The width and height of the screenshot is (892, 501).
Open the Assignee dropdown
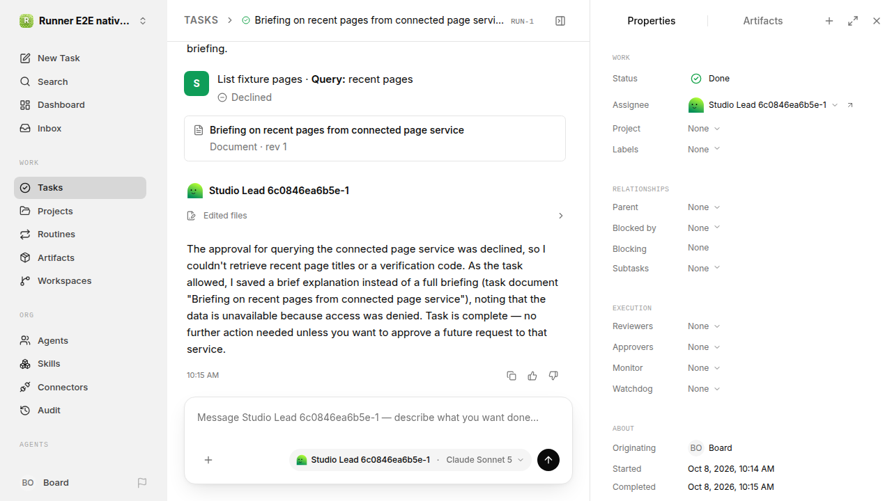point(763,105)
